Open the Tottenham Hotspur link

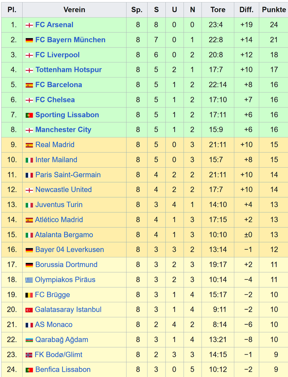69,70
